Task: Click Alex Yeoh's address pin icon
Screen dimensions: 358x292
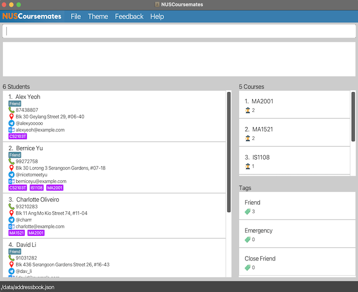Action: [x=11, y=117]
